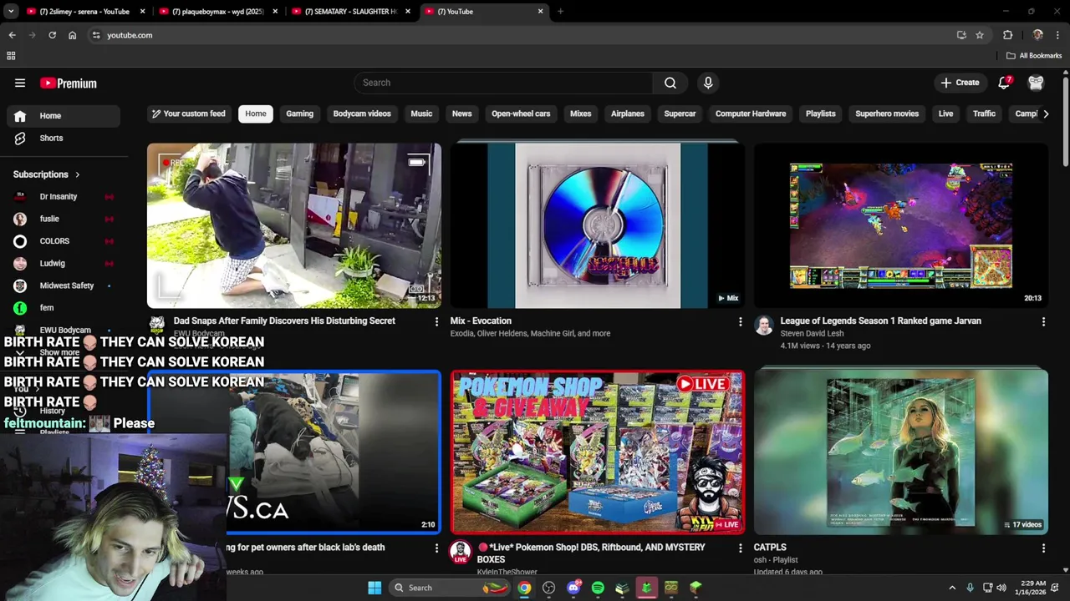Open Mix - Evocation CD thumbnail

tap(598, 225)
